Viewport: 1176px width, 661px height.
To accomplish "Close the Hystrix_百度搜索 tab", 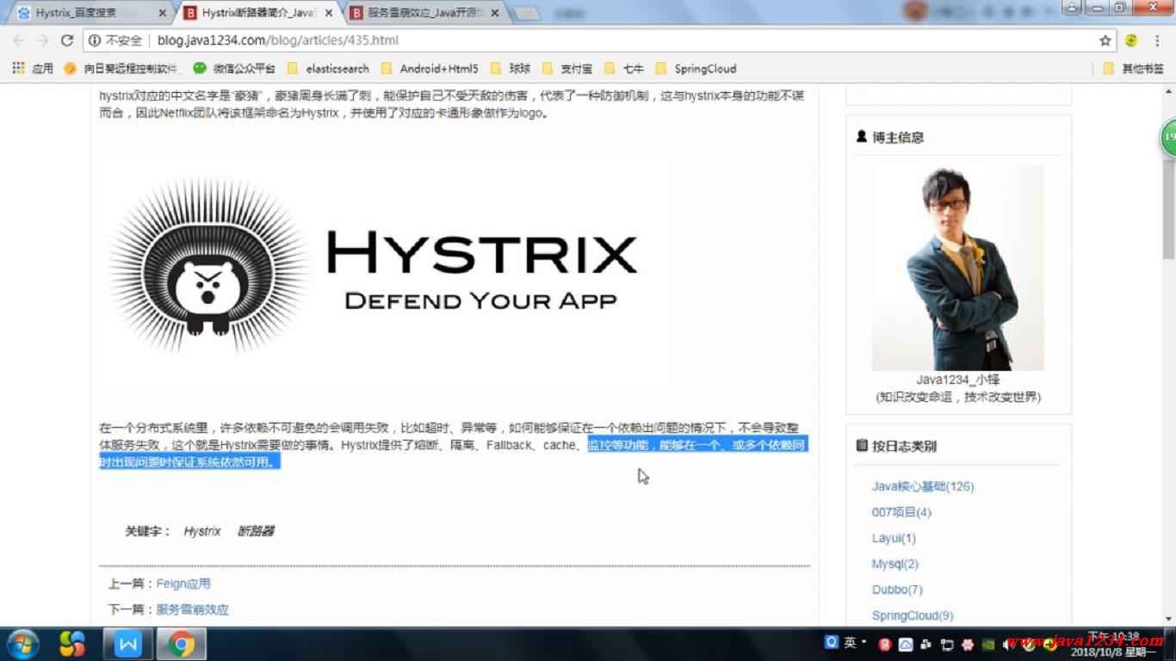I will 163,13.
